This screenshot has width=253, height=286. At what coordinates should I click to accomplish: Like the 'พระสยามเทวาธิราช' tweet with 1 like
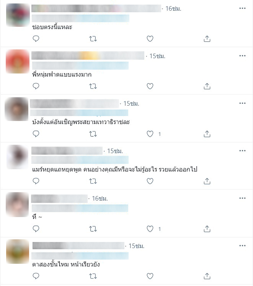click(150, 134)
